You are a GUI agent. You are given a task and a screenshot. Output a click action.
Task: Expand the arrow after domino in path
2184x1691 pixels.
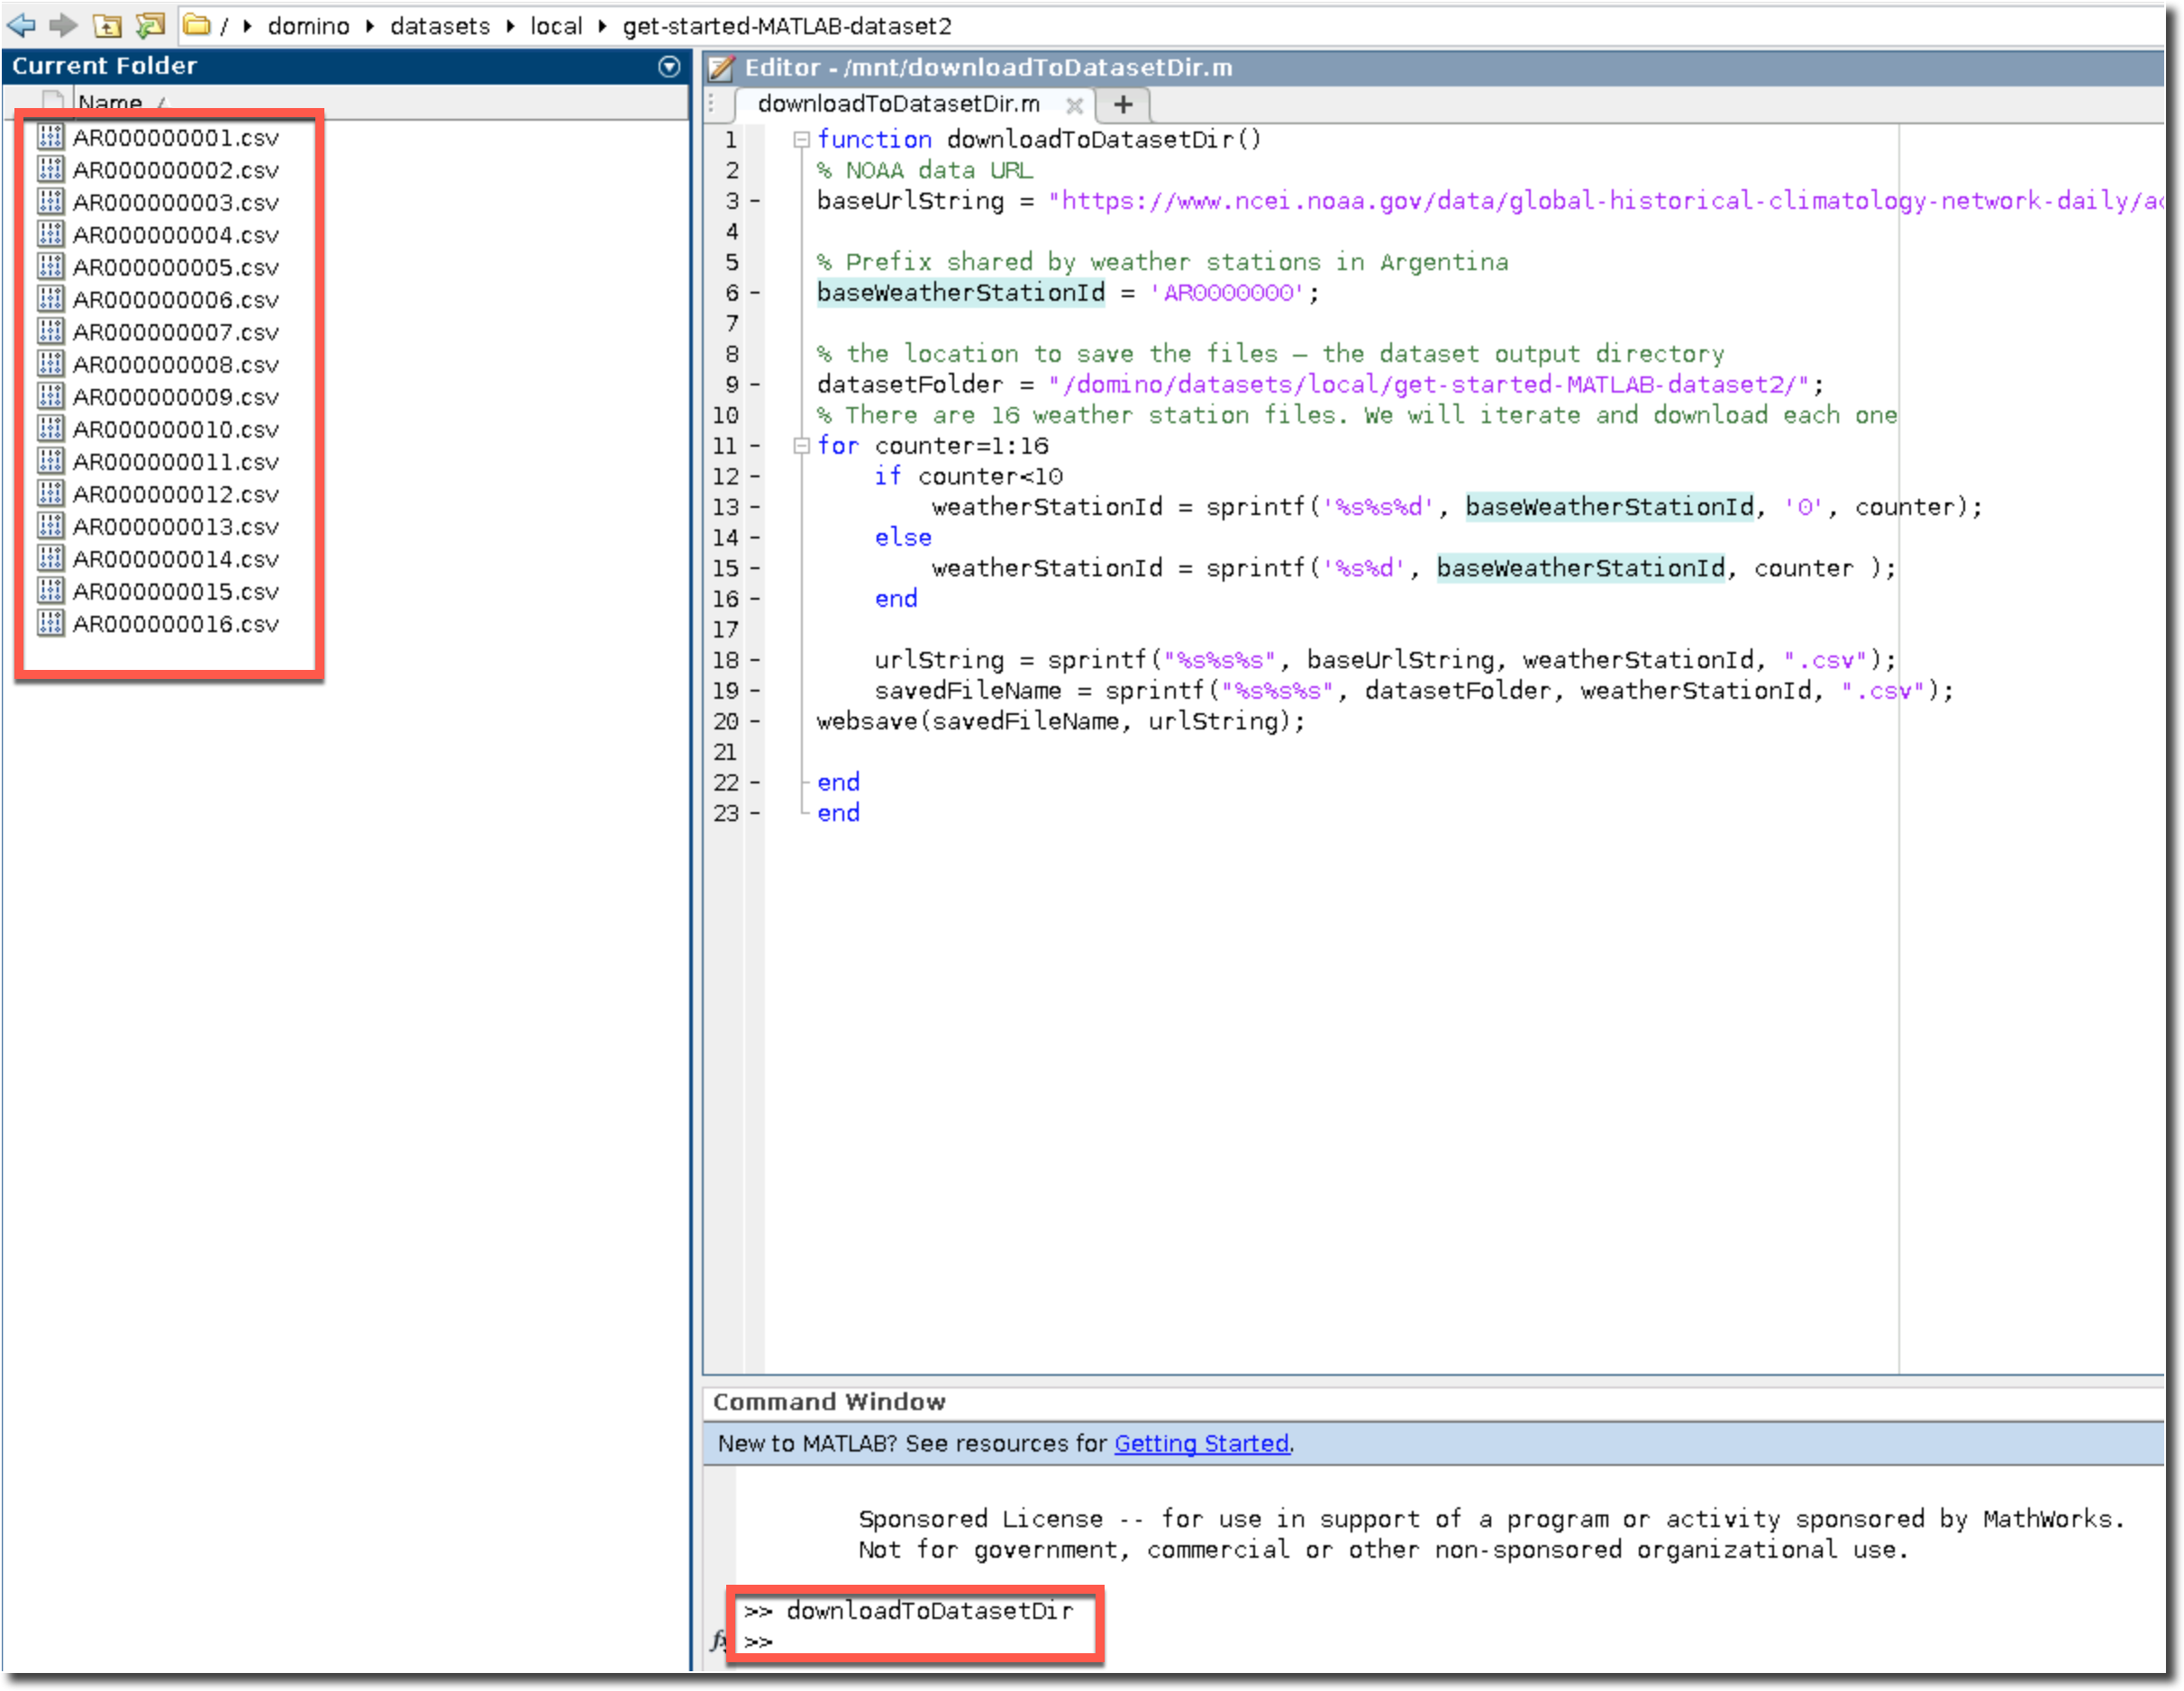tap(370, 26)
